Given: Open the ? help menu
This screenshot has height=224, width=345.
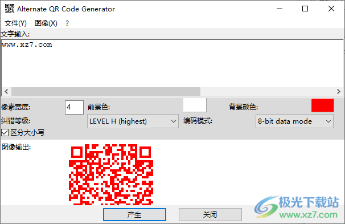Looking at the screenshot, I should pyautogui.click(x=67, y=23).
